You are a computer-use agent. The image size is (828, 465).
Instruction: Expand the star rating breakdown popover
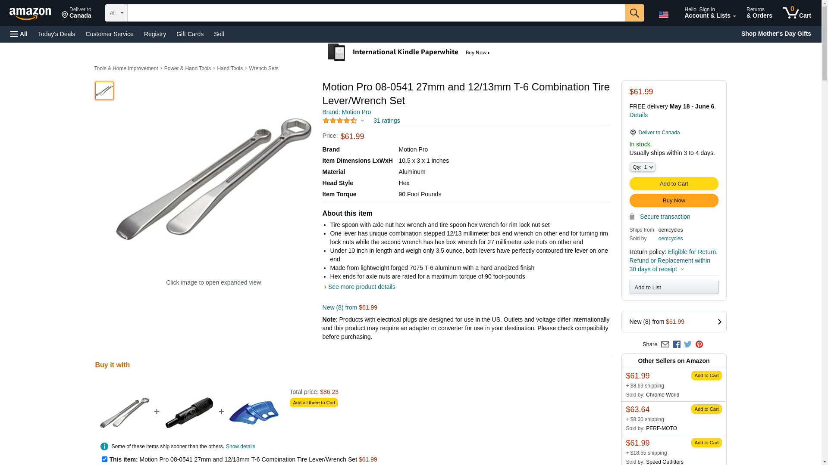tap(343, 121)
